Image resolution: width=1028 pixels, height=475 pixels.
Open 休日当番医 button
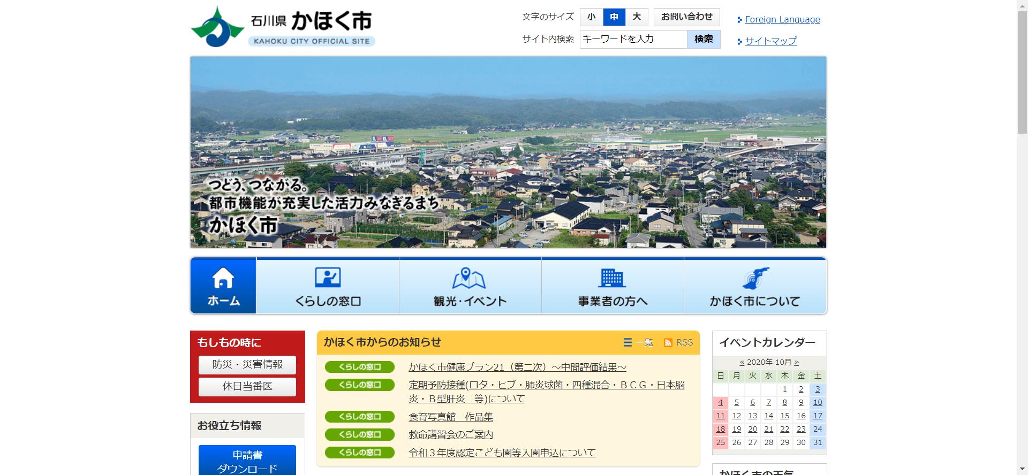[247, 387]
